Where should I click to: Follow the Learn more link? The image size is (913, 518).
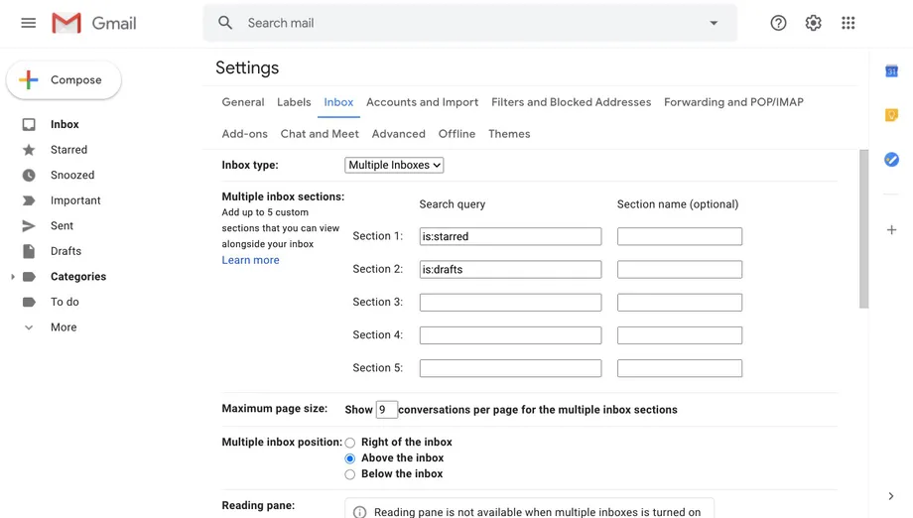click(250, 260)
